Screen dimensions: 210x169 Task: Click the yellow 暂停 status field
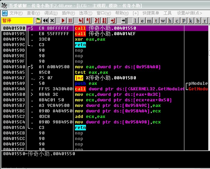[x=17, y=21]
